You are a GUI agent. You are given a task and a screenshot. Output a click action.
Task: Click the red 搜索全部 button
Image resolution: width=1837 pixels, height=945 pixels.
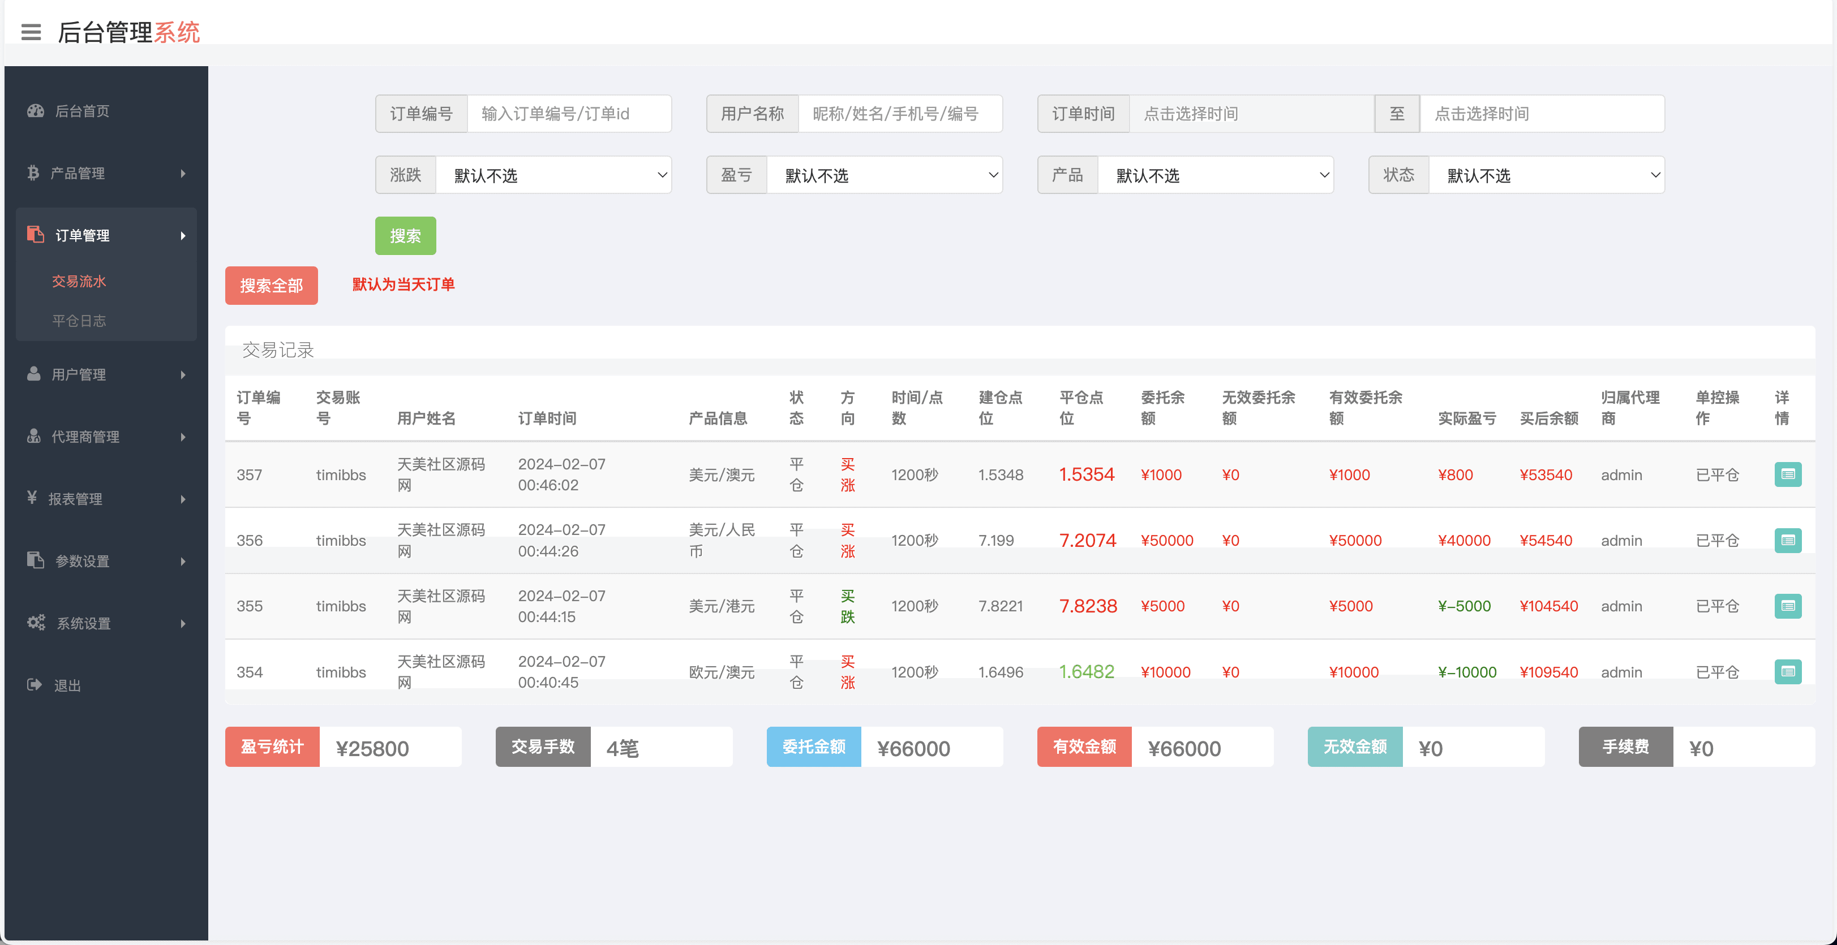[x=271, y=286]
